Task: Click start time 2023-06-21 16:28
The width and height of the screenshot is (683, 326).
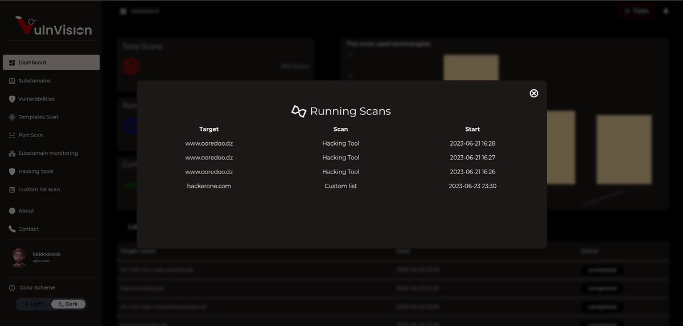Action: 472,143
